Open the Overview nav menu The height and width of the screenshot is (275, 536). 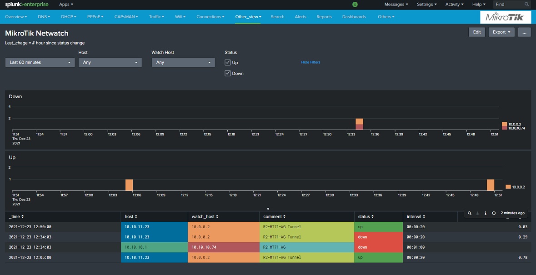coord(16,17)
